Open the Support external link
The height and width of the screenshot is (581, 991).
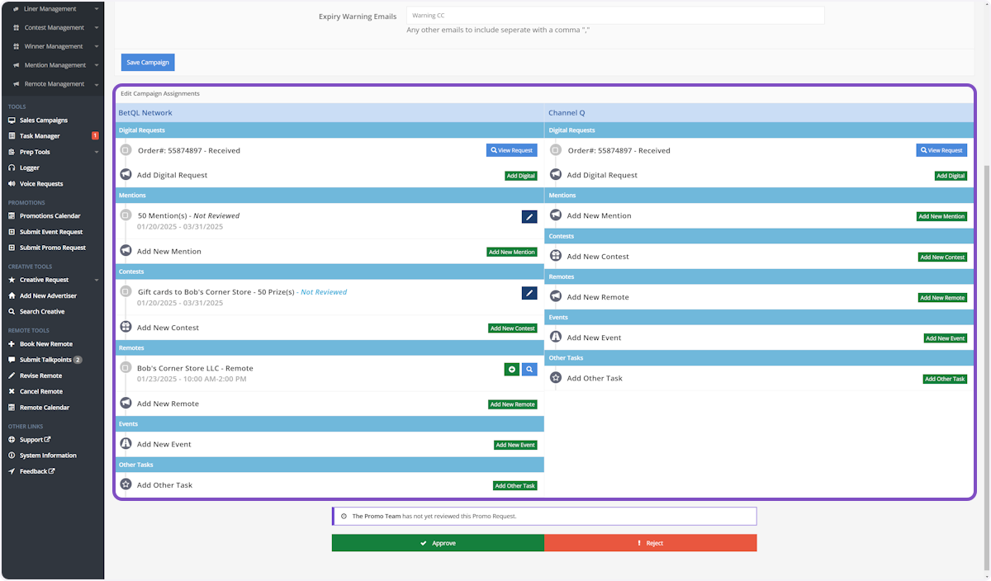click(35, 440)
